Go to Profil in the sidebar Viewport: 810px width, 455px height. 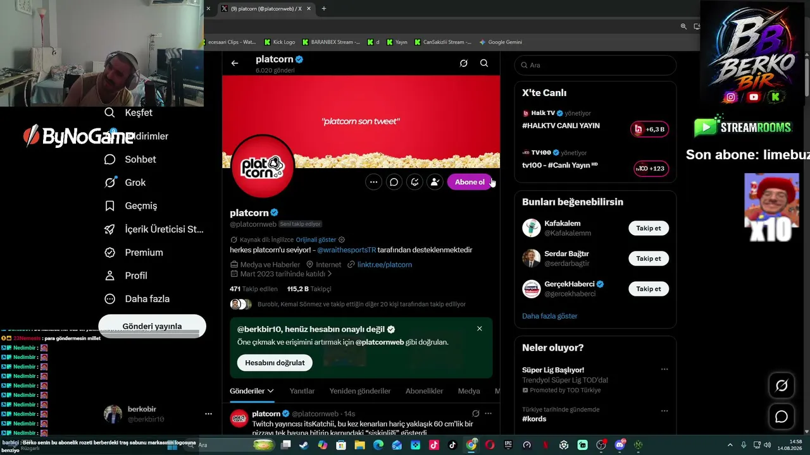tap(126, 276)
